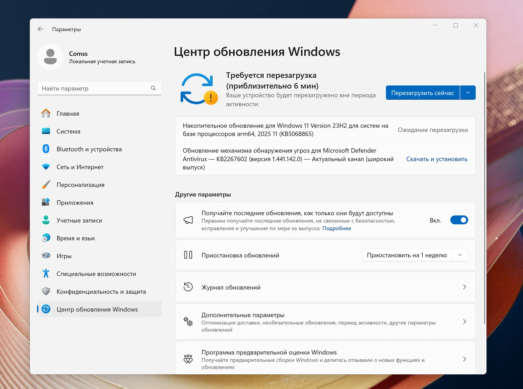The width and height of the screenshot is (523, 389).
Task: Select Центр обновления Windows in sidebar
Action: [99, 309]
